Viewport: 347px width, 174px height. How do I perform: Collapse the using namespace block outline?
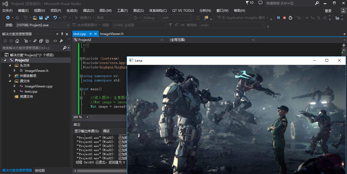(81, 76)
